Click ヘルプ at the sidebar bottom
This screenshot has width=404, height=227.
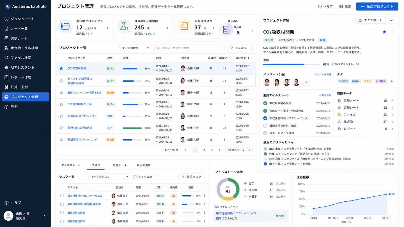click(x=13, y=203)
